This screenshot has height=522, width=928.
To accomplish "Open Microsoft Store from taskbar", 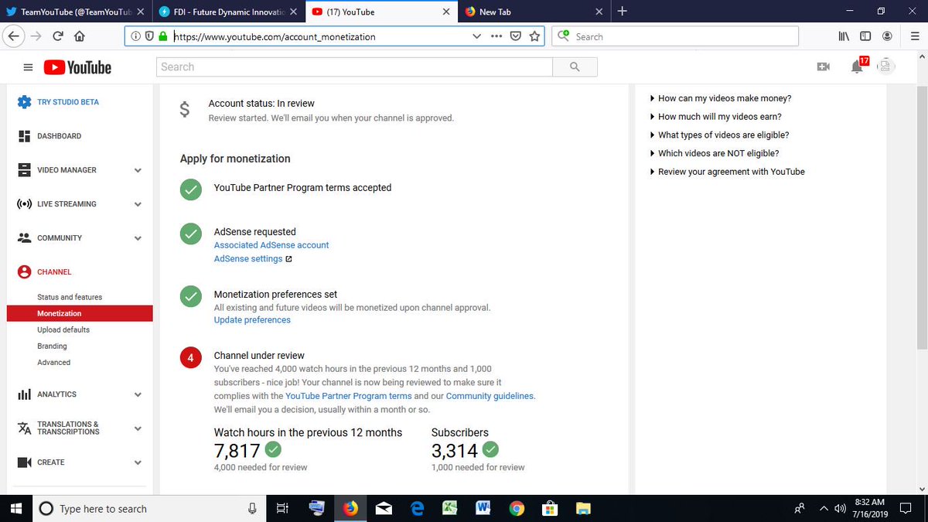I will click(x=551, y=508).
